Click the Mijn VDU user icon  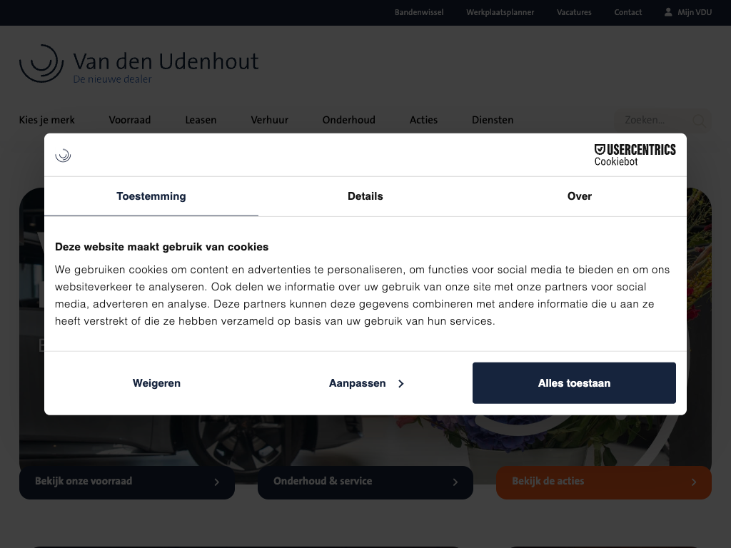(668, 12)
